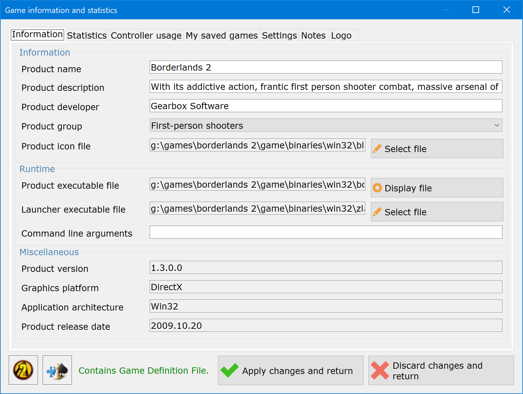Select file for Launcher executable

(437, 212)
